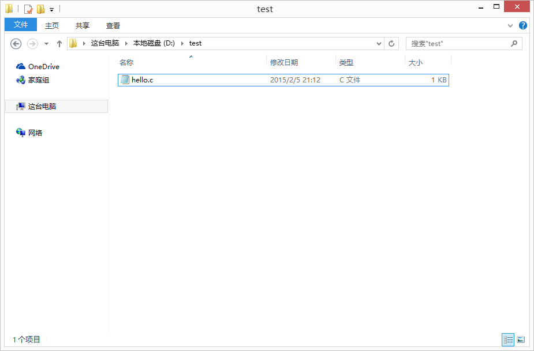Click the folder icon in the title bar
This screenshot has height=351, width=534.
coord(9,9)
